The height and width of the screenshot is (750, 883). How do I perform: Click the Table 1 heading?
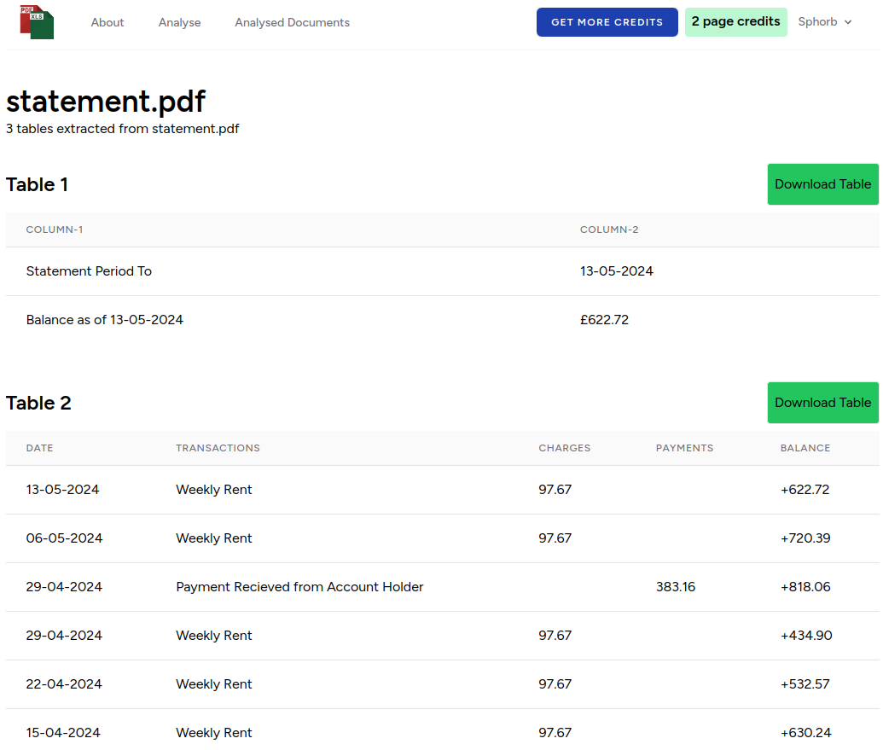tap(37, 184)
